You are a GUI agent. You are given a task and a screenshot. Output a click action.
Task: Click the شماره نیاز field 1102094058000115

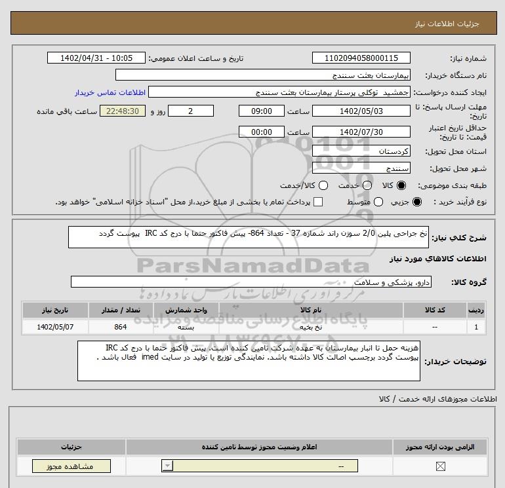[361, 58]
